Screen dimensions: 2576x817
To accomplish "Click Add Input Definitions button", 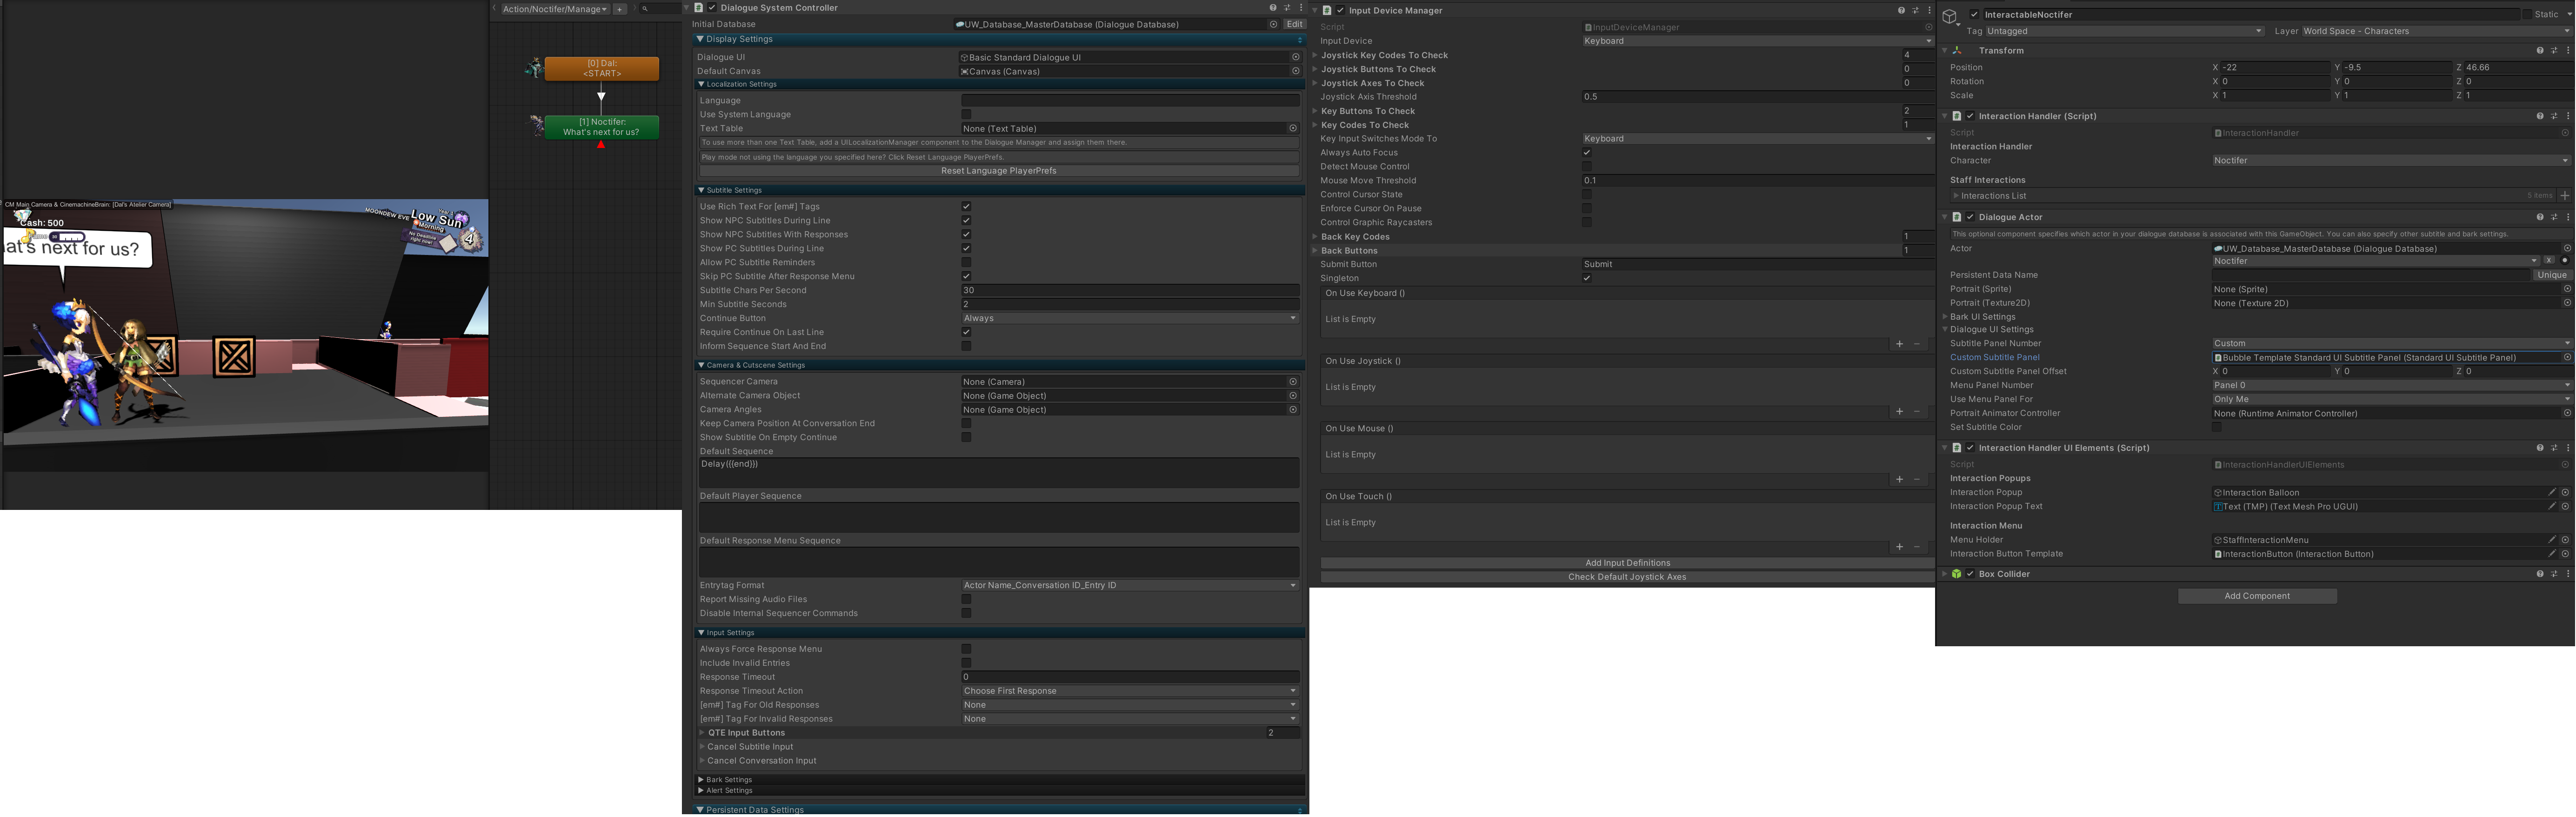I will pos(1627,563).
